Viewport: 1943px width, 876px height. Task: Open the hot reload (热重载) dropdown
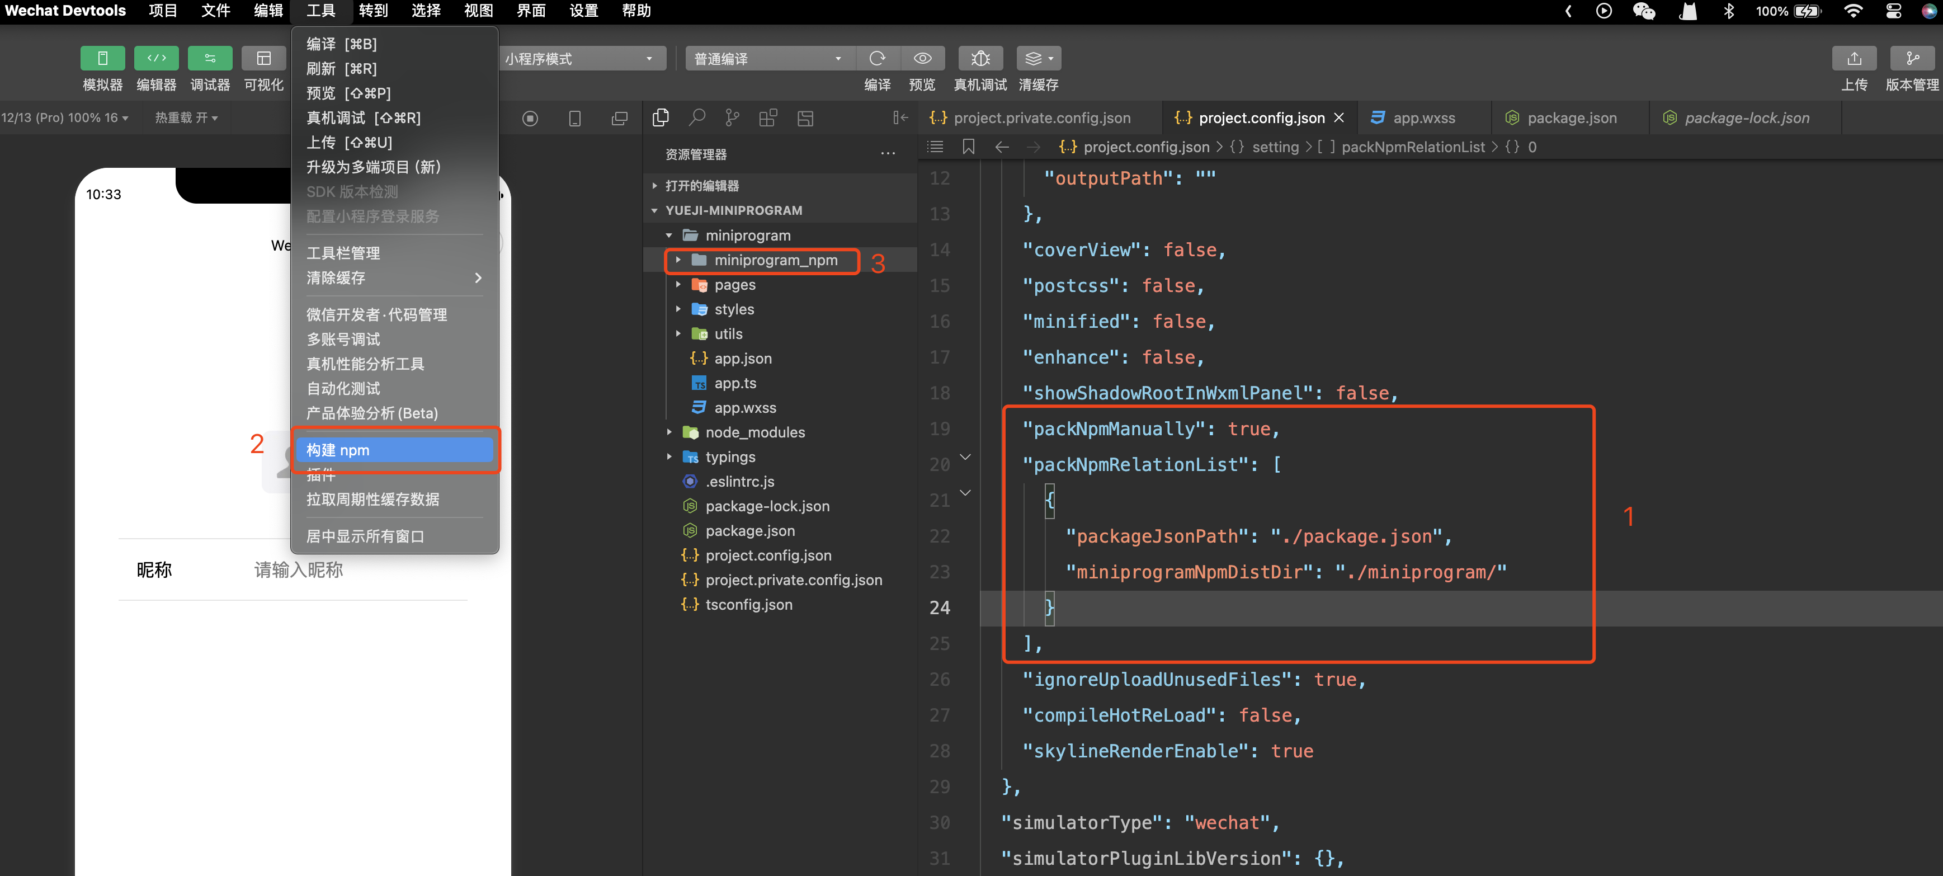(186, 117)
